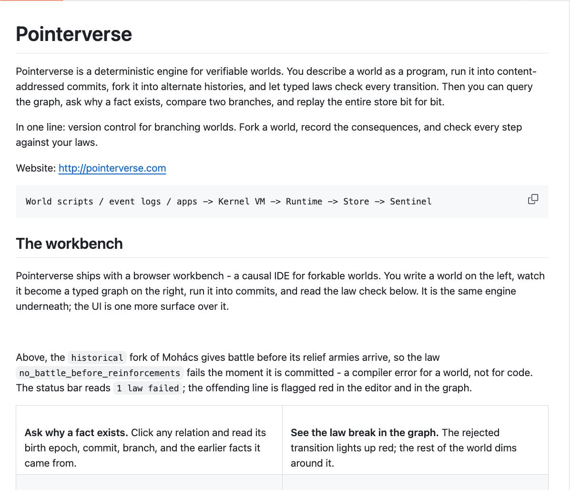Select the inline code "historical"
571x490 pixels.
(97, 357)
